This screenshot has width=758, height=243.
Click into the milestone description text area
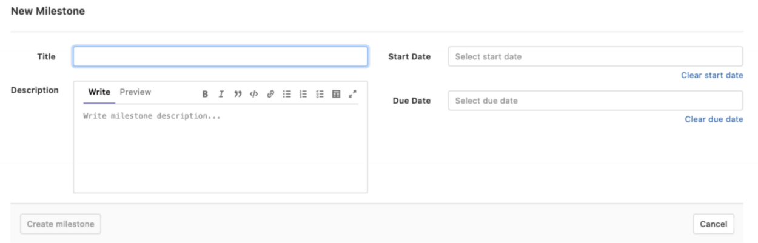[x=220, y=151]
